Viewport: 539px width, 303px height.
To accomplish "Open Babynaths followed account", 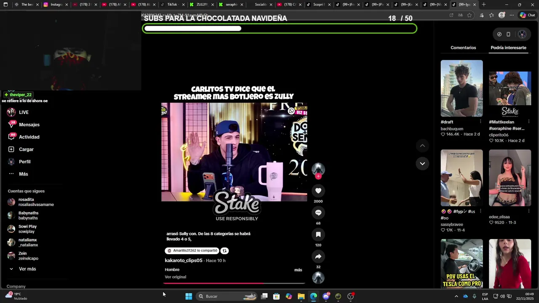I will click(x=24, y=215).
